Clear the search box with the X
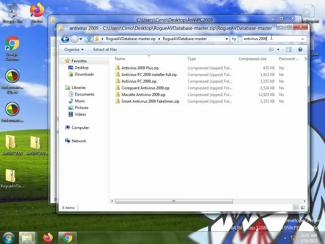The height and width of the screenshot is (244, 325). [302, 39]
